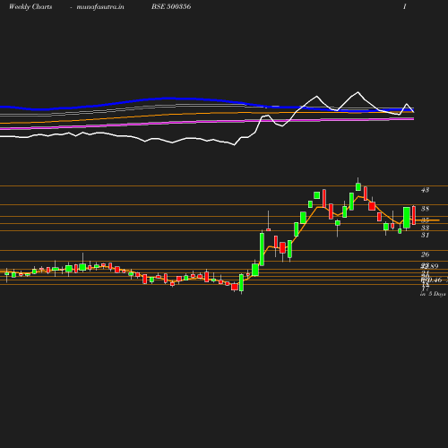Click the 38 price axis label

[425, 209]
